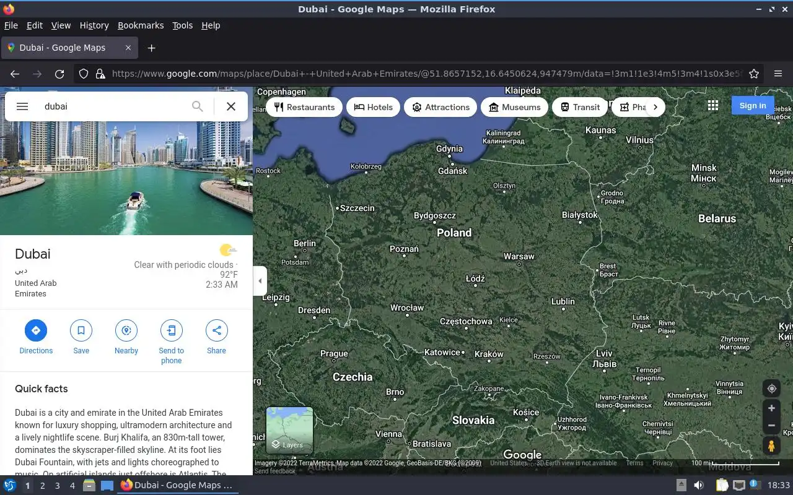Open the Privacy link
793x495 pixels.
[x=662, y=463]
